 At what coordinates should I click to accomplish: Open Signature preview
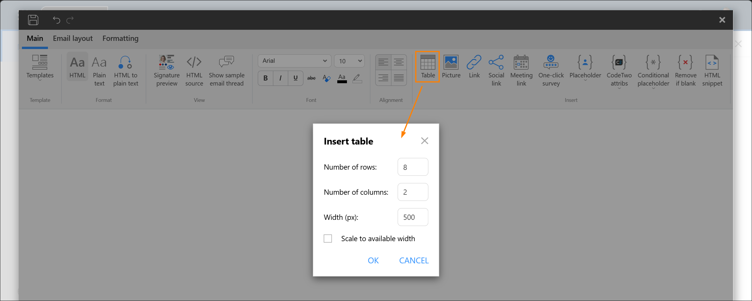pyautogui.click(x=167, y=71)
